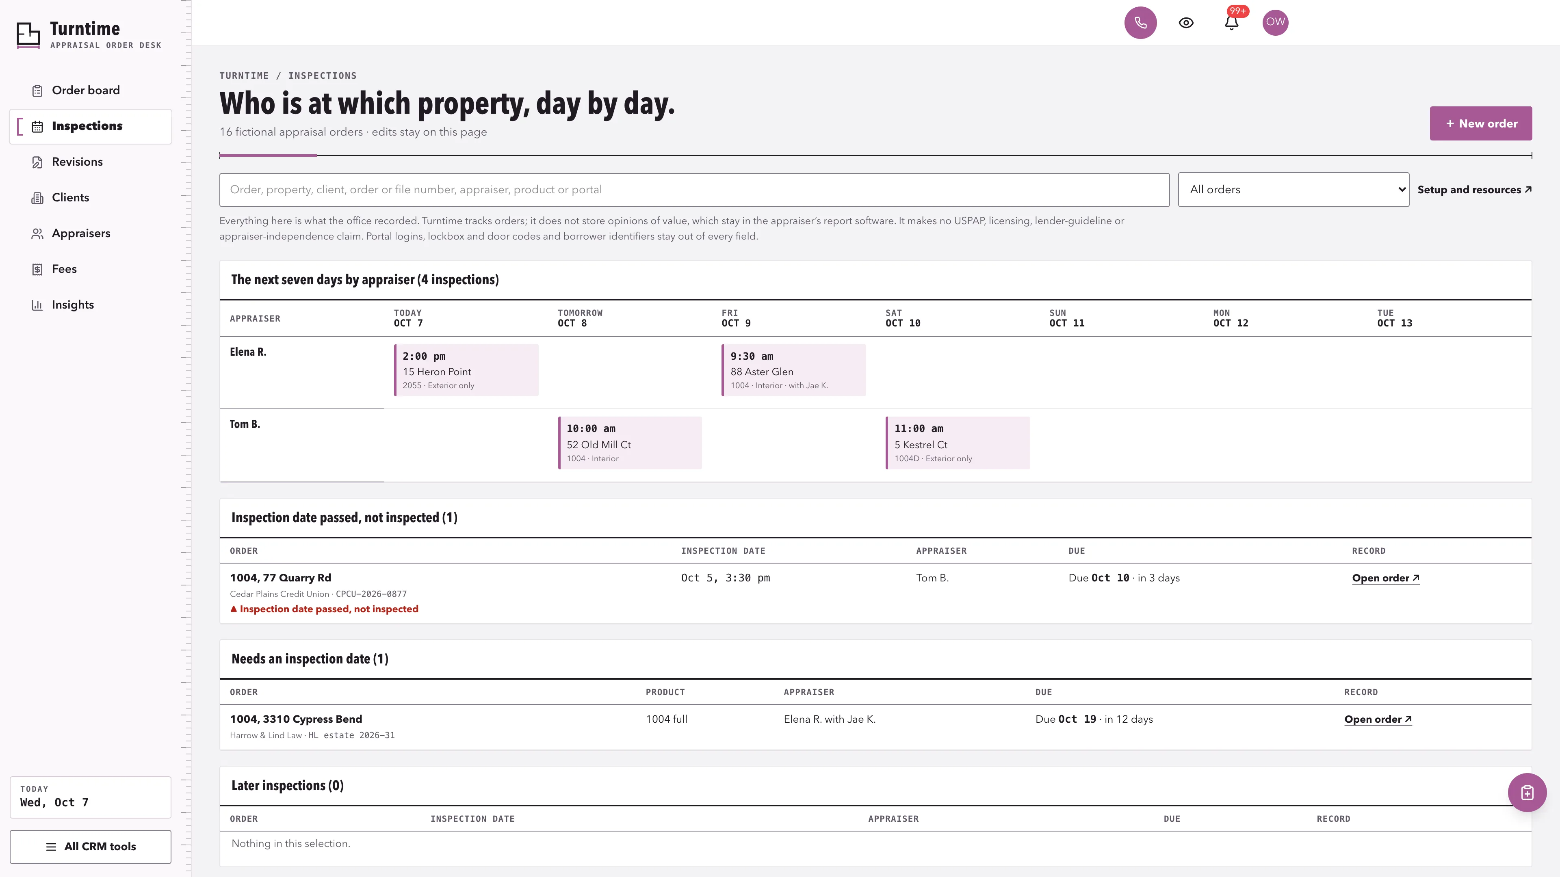
Task: Click the floating clipboard add button
Action: [1527, 792]
